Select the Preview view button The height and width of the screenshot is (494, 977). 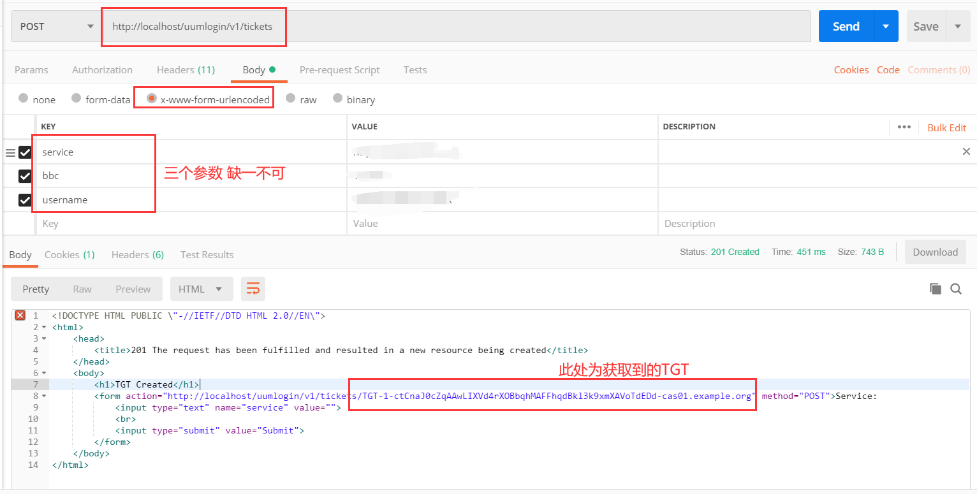click(133, 289)
